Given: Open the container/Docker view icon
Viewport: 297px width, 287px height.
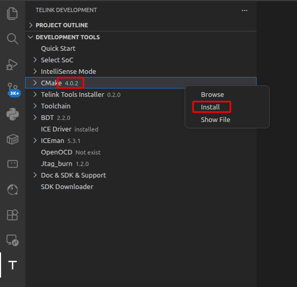Looking at the screenshot, I should point(13,139).
